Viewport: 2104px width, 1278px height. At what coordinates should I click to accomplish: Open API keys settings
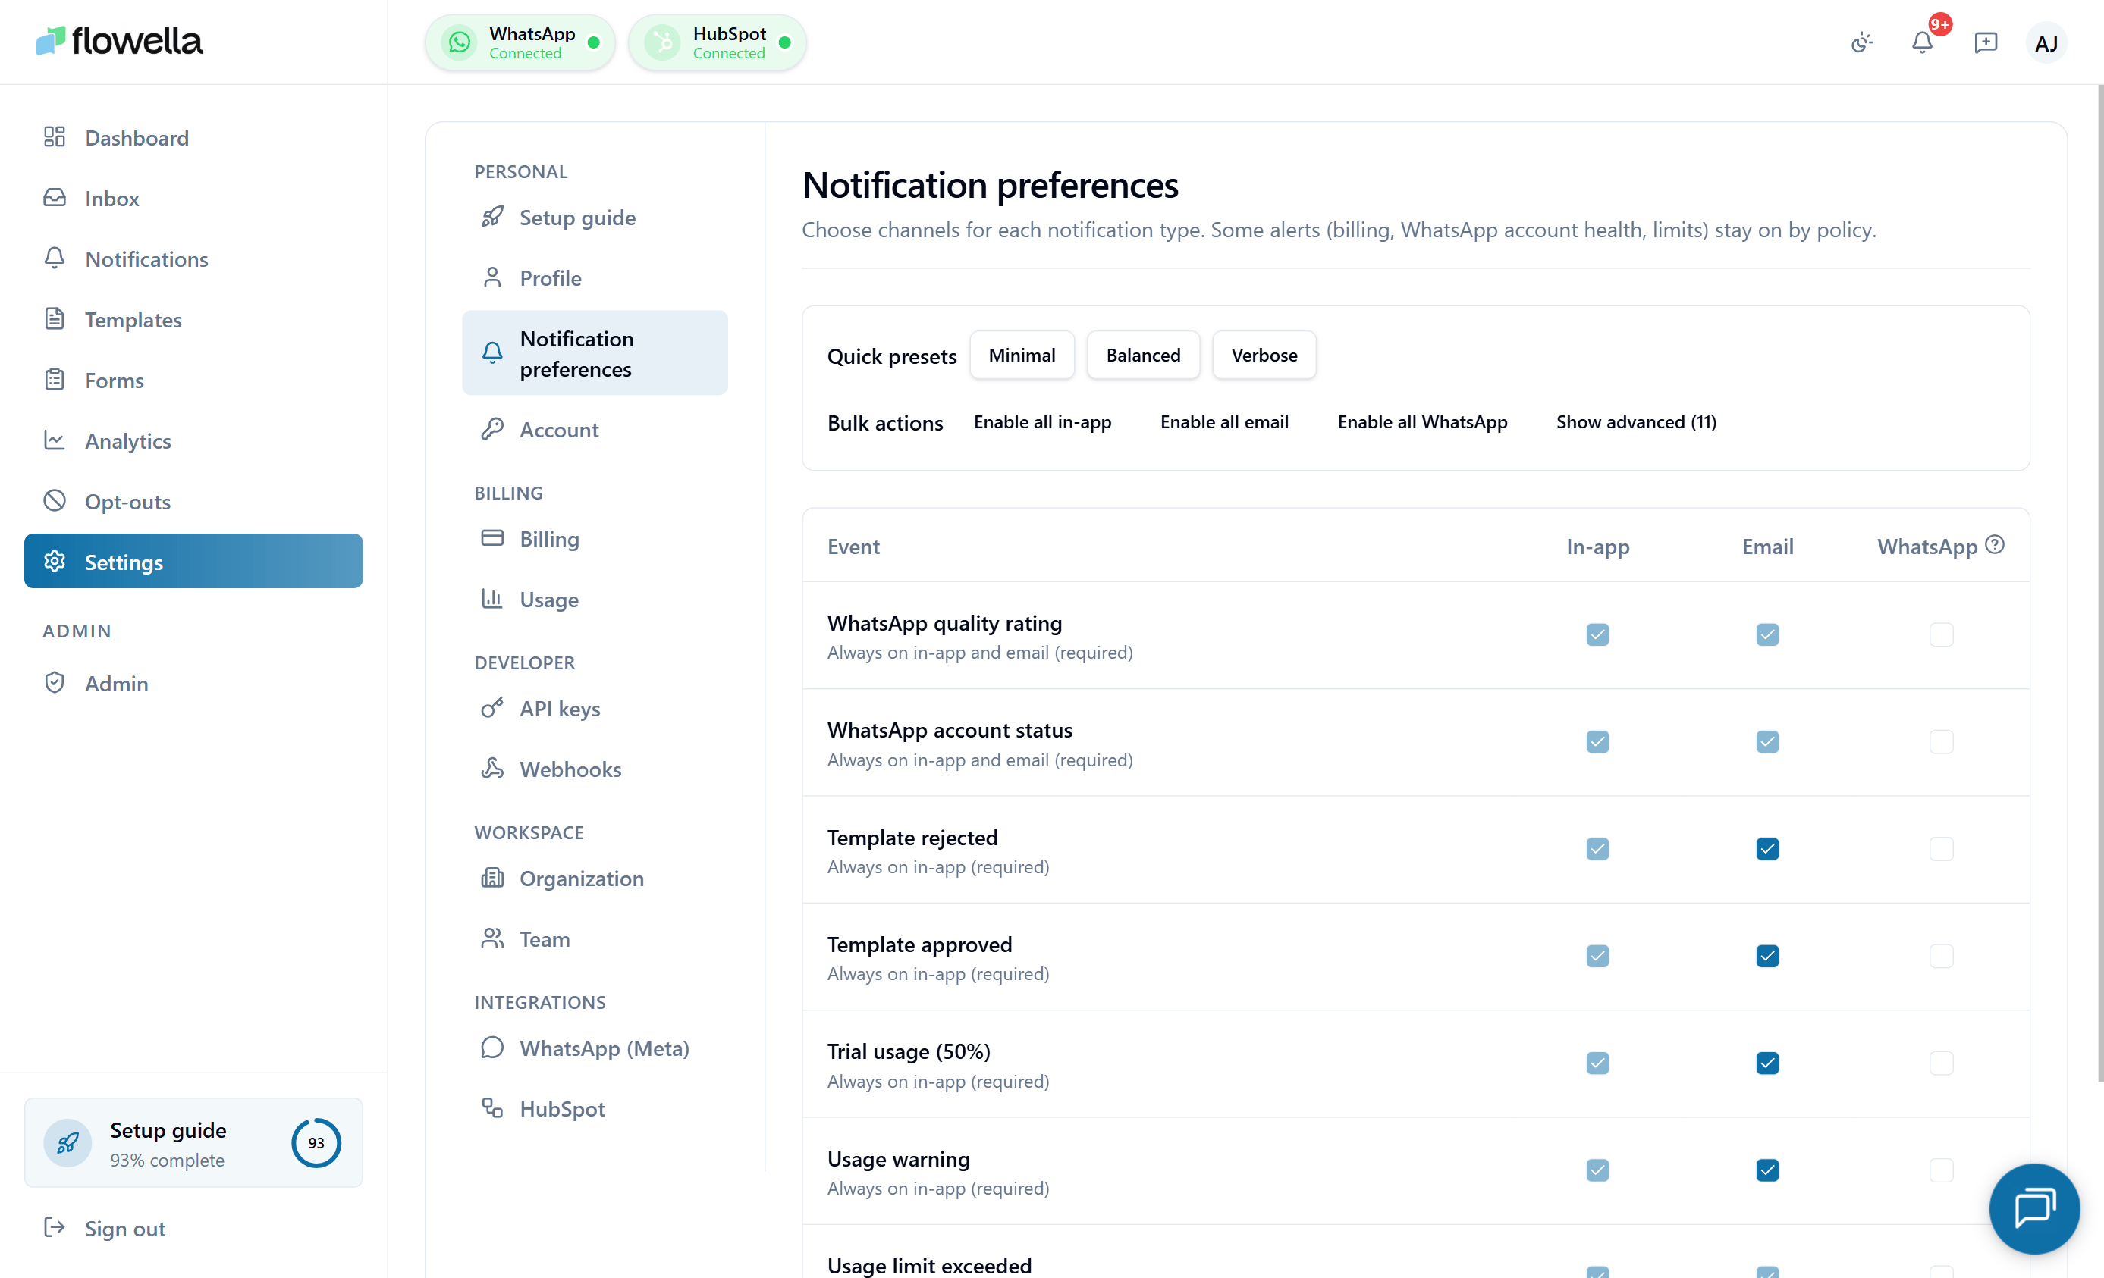[x=595, y=708]
